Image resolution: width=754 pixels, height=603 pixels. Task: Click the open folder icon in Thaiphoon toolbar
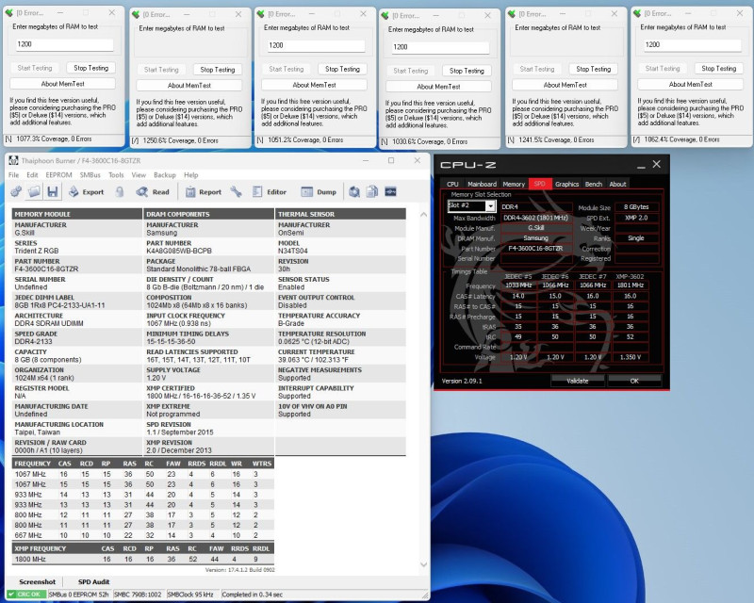(x=34, y=192)
